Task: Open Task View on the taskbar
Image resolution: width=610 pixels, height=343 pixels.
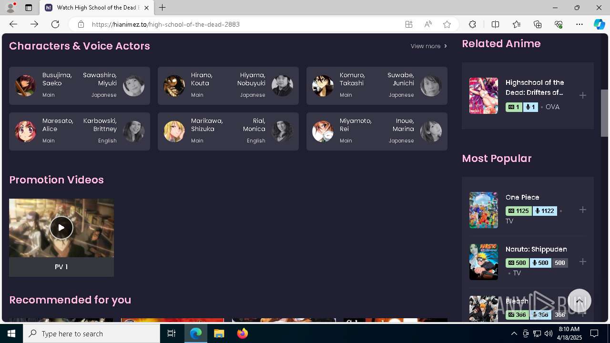Action: coord(172,333)
